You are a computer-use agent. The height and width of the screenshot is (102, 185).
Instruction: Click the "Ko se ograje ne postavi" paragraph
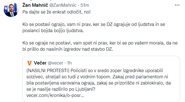click(100, 46)
